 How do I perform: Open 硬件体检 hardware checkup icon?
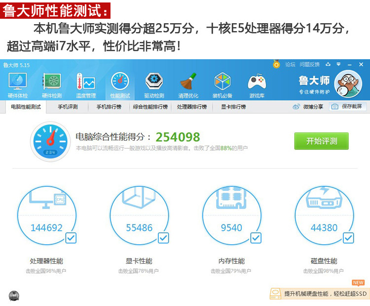click(18, 81)
